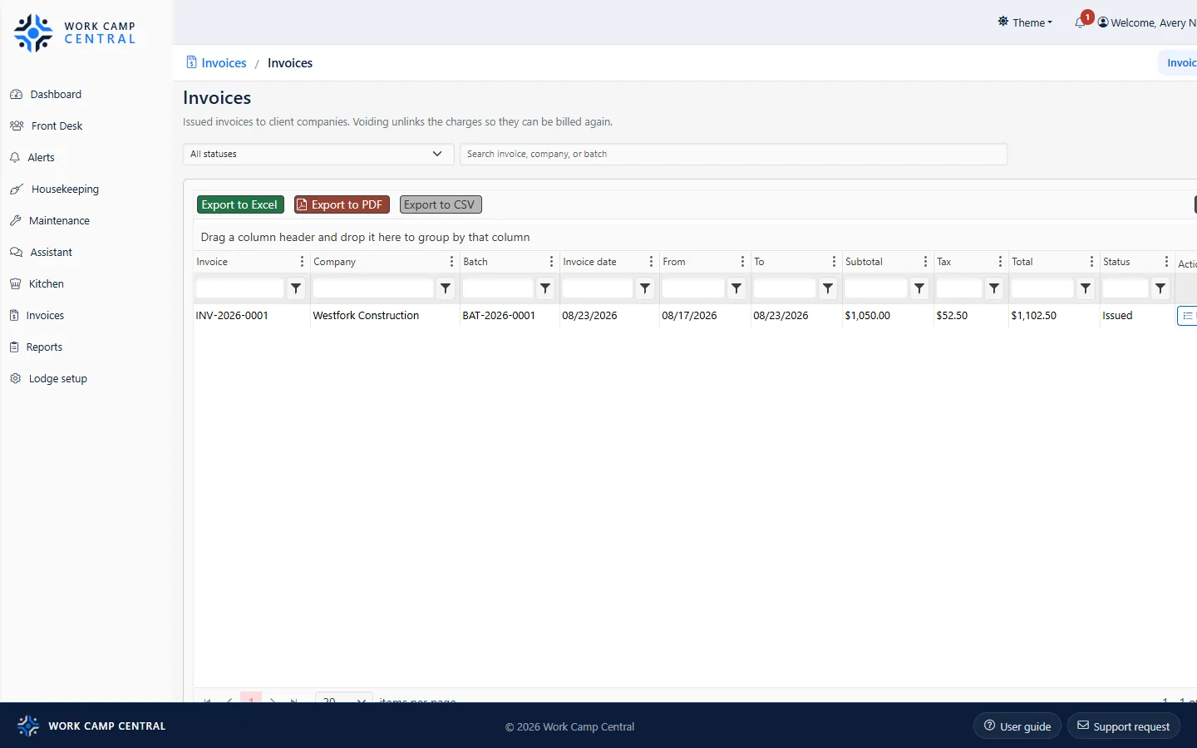Export invoices to Excel
Screen dimensions: 1197x748
click(x=240, y=204)
